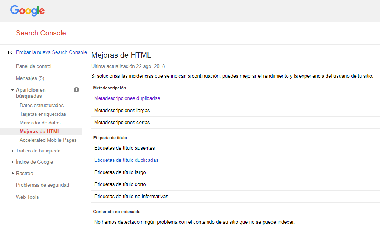Screen dimensions: 380x232
Task: Click the info icon next to Aparición en búsquedas
Action: point(76,90)
